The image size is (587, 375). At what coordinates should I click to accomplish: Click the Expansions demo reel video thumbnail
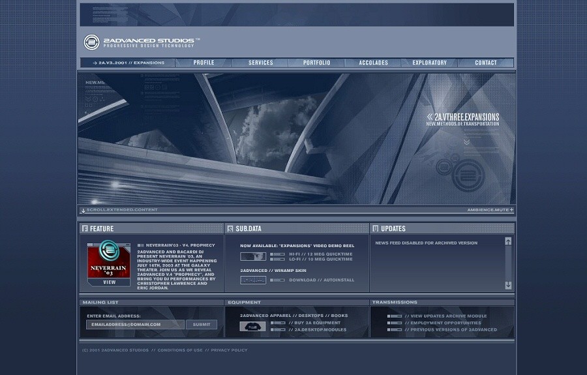click(253, 256)
